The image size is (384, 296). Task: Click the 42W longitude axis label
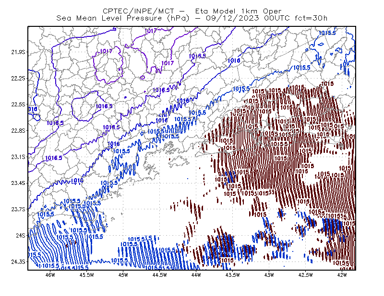(342, 275)
